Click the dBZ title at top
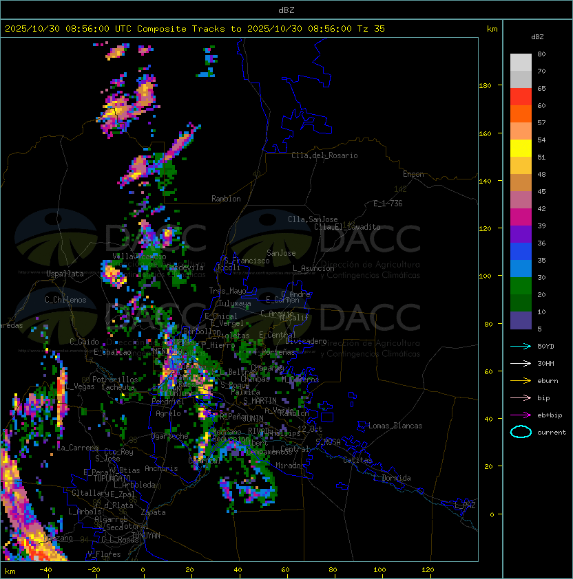Screen dimensions: 573x579 (x=286, y=10)
